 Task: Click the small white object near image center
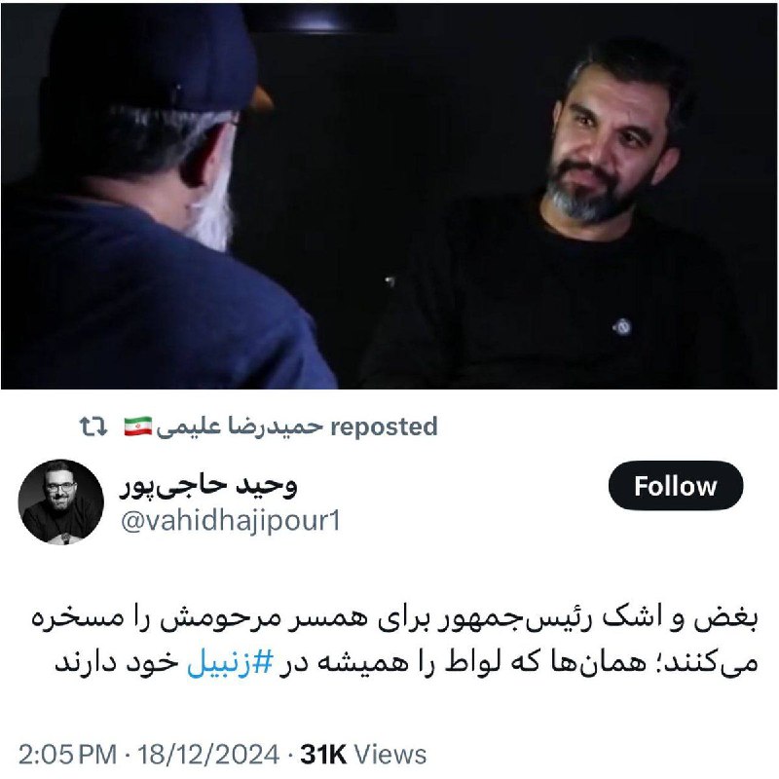click(390, 281)
